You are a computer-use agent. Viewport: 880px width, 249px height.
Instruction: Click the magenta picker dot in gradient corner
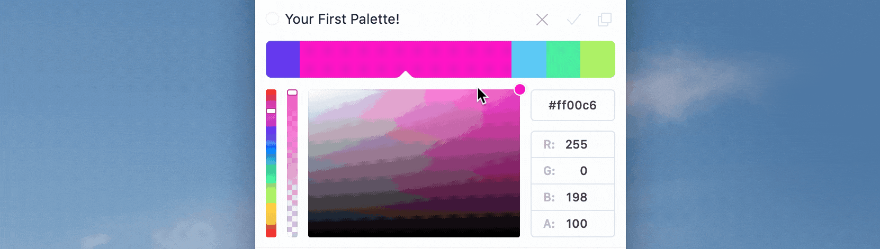pyautogui.click(x=520, y=89)
